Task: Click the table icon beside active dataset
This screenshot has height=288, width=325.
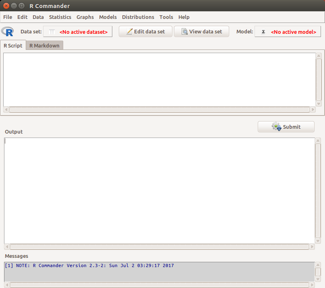Action: (x=52, y=32)
